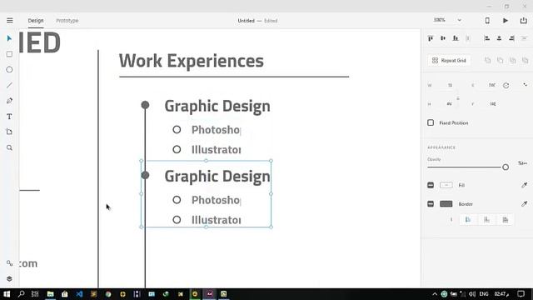This screenshot has height=300, width=533.
Task: Switch to the Prototype tab
Action: tap(67, 21)
